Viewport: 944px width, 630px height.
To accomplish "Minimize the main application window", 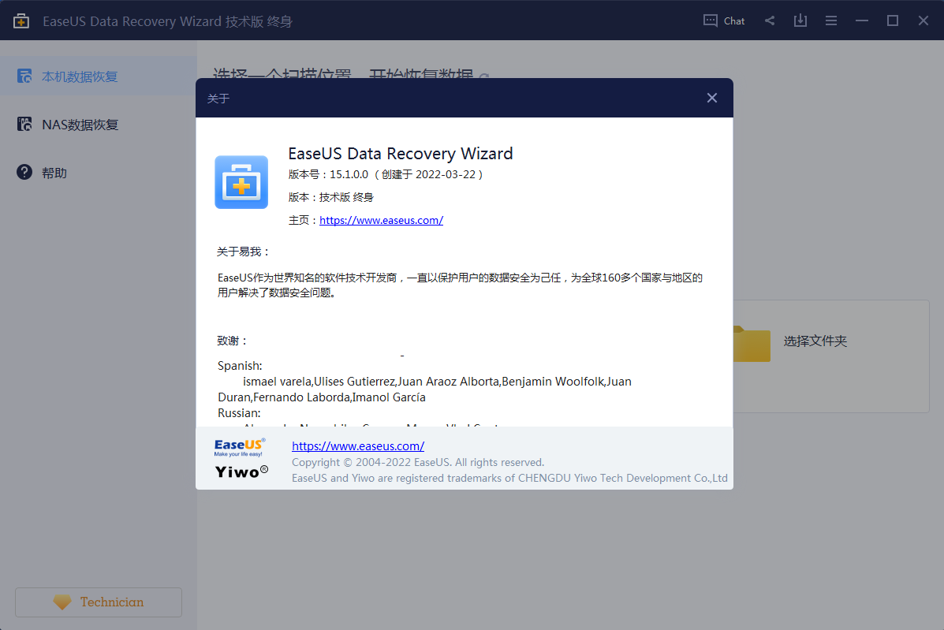I will [861, 21].
